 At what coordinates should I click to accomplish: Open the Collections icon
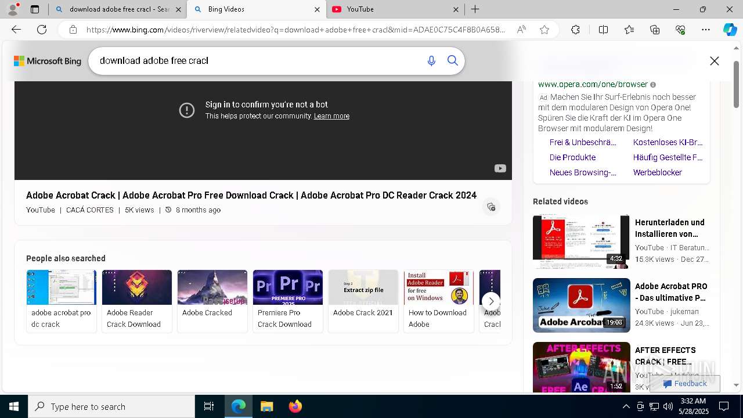pyautogui.click(x=655, y=30)
